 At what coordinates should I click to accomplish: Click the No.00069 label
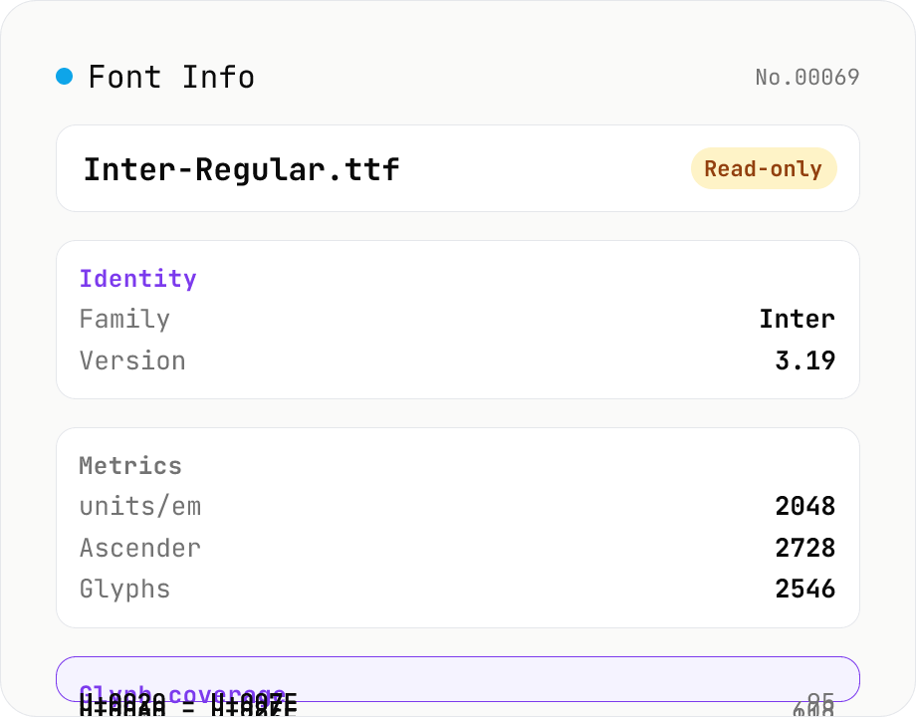(807, 77)
